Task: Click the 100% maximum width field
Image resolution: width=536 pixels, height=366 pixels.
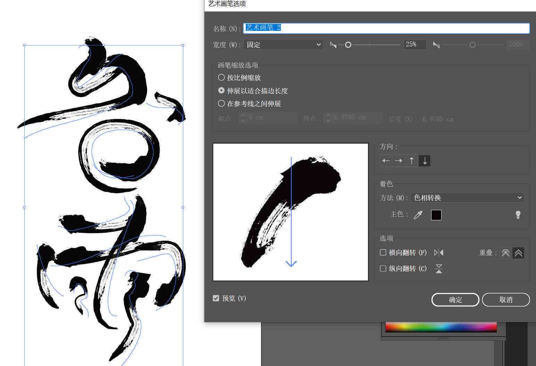Action: click(518, 44)
